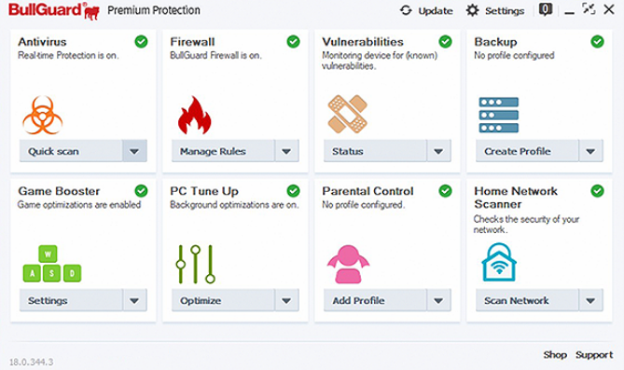Click the Settings label in the top bar

[505, 11]
